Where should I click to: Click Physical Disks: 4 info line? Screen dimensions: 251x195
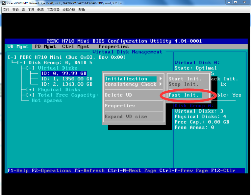(200, 117)
